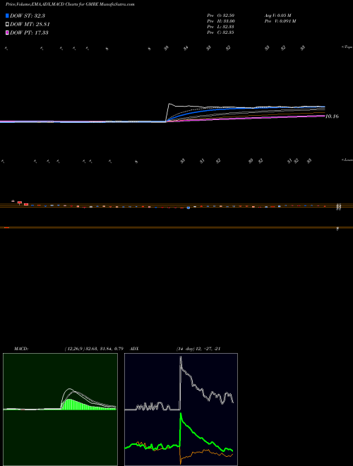Select the 'DOW MT: 28.81' legend text
353x466 pixels.
tap(30, 25)
